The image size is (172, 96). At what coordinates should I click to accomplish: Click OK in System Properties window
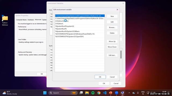[42, 74]
